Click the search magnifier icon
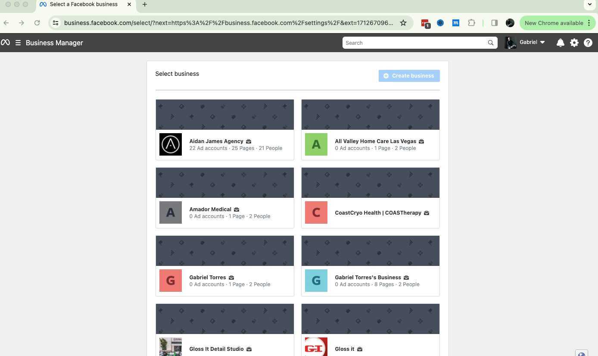 [x=491, y=43]
